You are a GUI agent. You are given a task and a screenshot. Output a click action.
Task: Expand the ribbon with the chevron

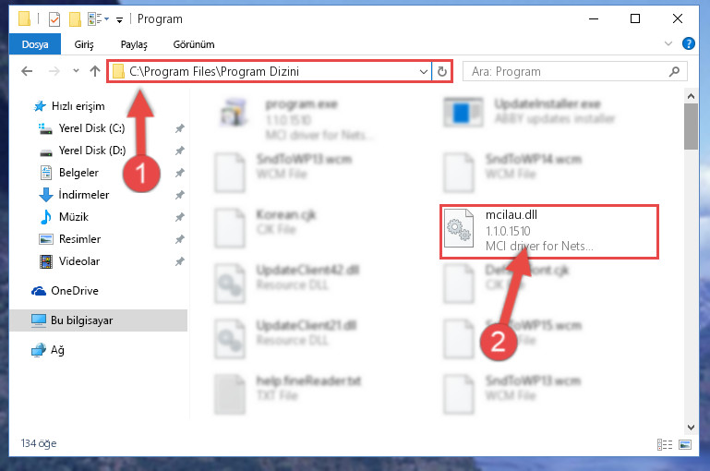[x=668, y=44]
